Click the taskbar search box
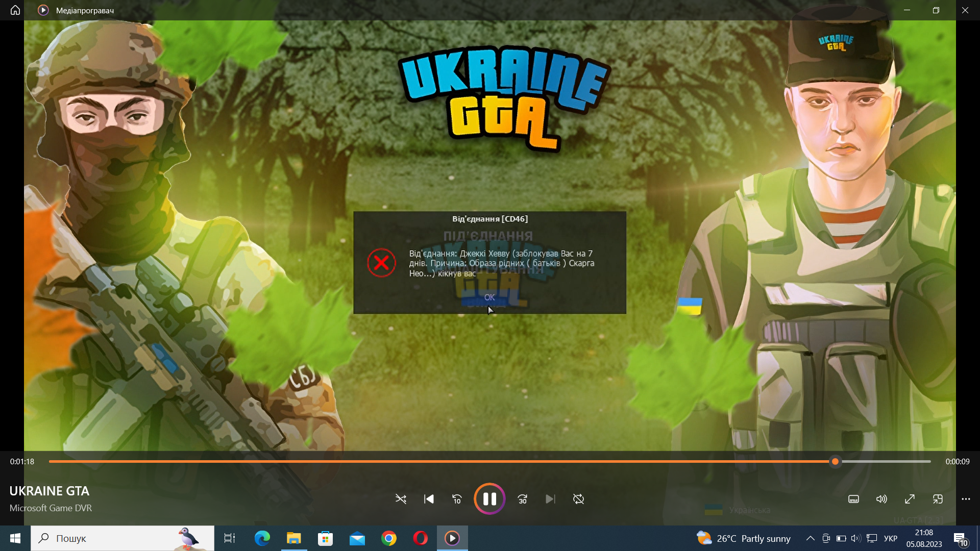The image size is (980, 551). point(122,538)
